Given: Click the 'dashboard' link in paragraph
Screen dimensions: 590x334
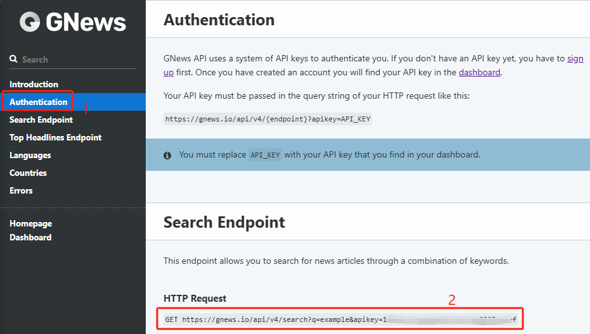Looking at the screenshot, I should [x=479, y=72].
